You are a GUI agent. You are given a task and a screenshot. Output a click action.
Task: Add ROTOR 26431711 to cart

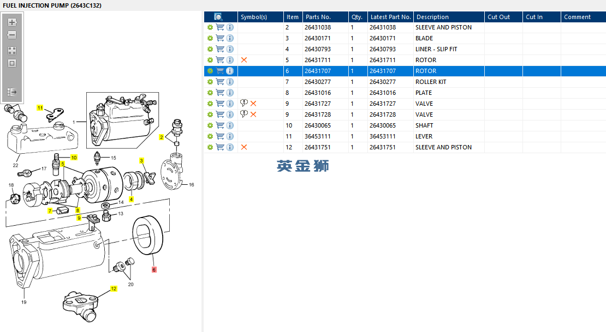[220, 60]
